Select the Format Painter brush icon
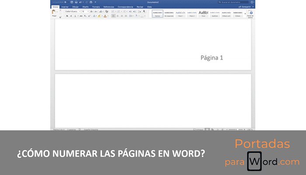Viewport: 306px width, 175px height. (x=60, y=17)
